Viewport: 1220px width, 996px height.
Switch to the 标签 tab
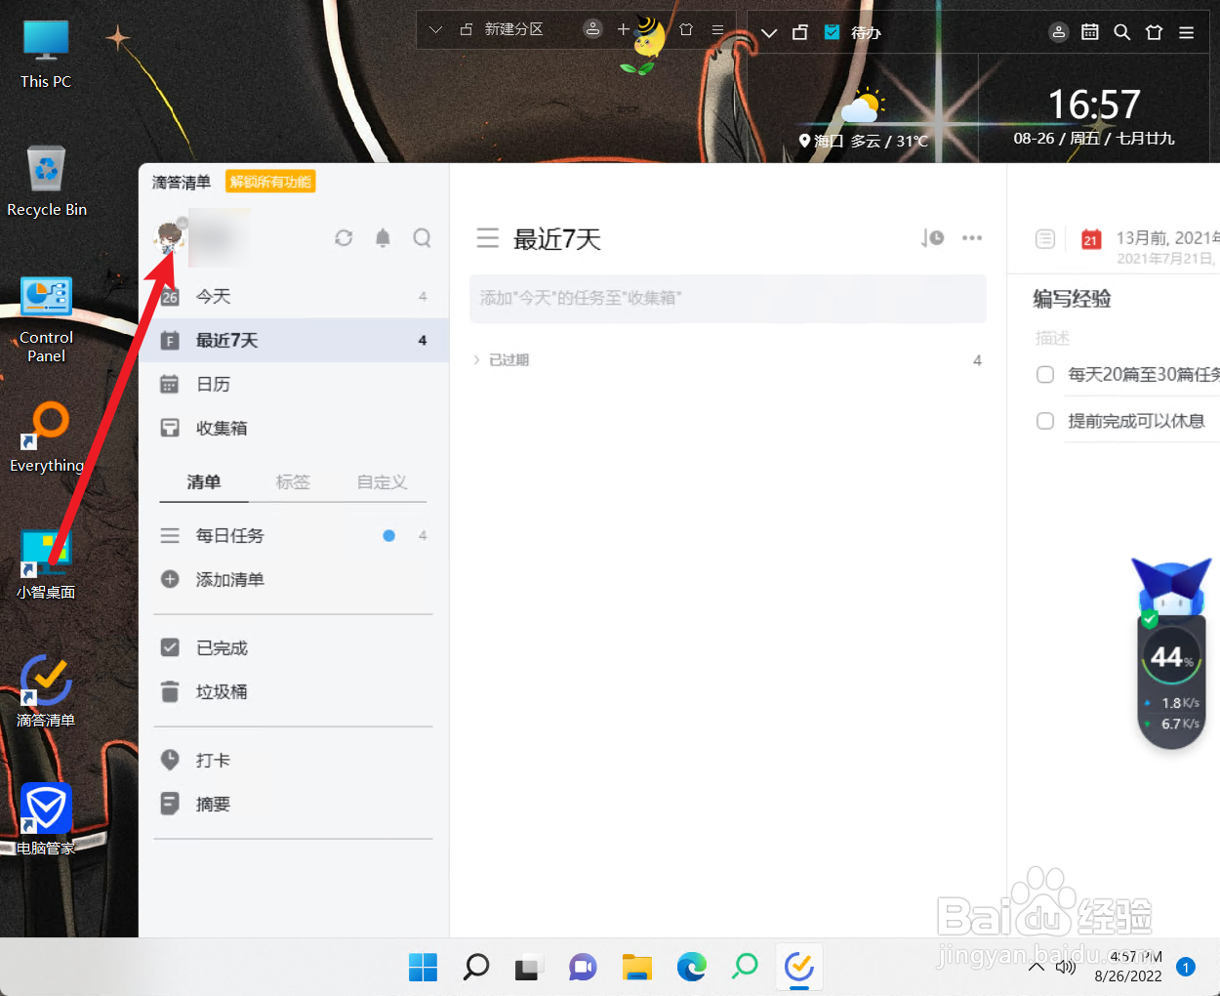click(x=293, y=481)
